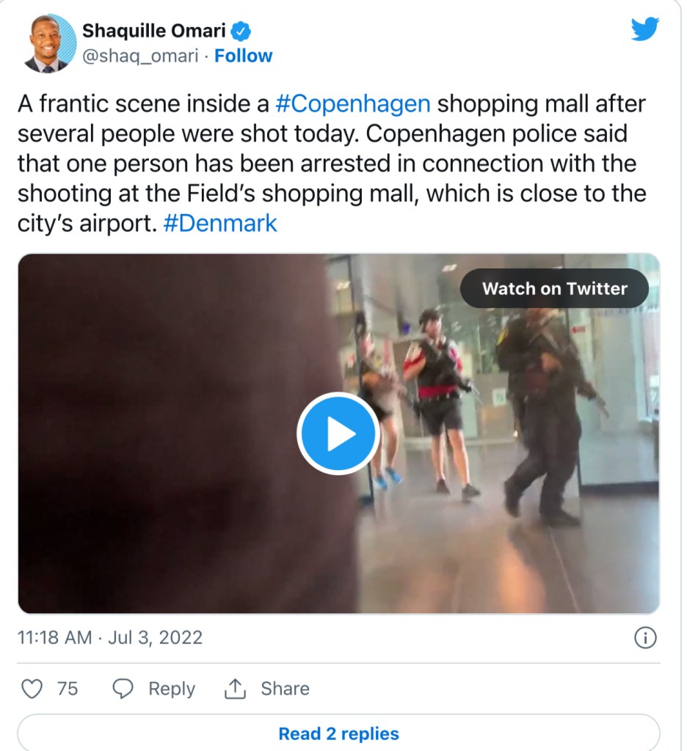Click the heart like icon
This screenshot has height=751, width=687.
[32, 689]
